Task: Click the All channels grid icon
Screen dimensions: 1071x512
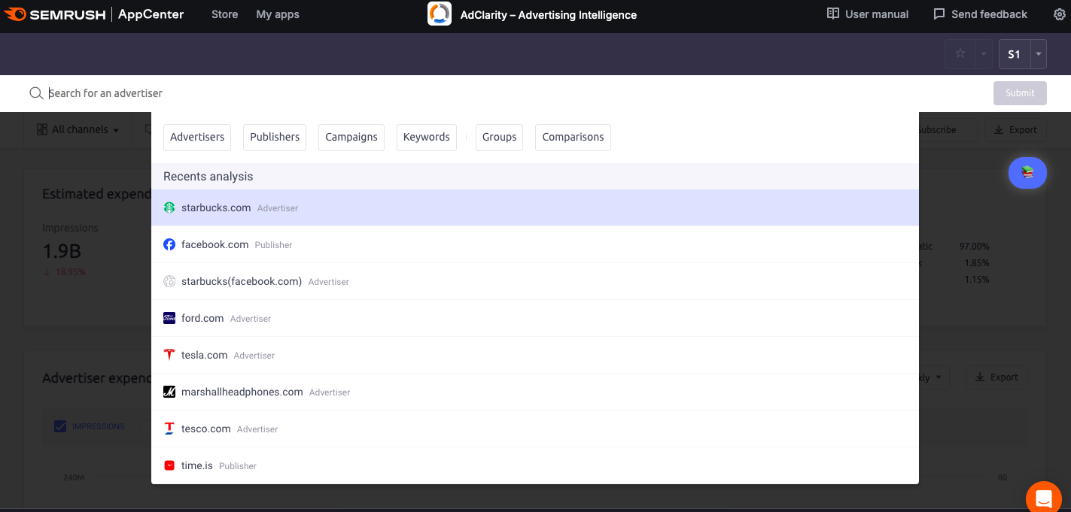Action: pos(42,129)
